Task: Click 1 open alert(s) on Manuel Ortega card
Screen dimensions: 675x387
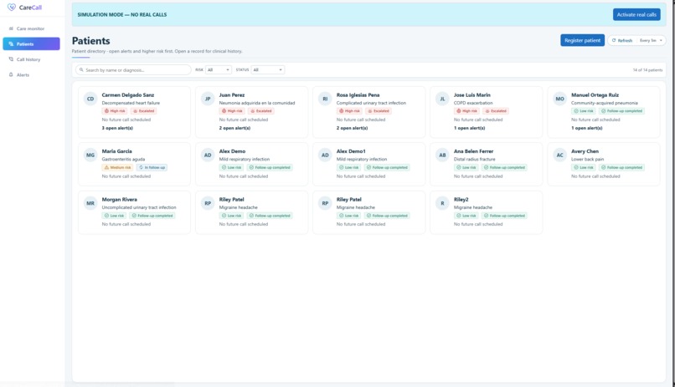Action: click(587, 128)
